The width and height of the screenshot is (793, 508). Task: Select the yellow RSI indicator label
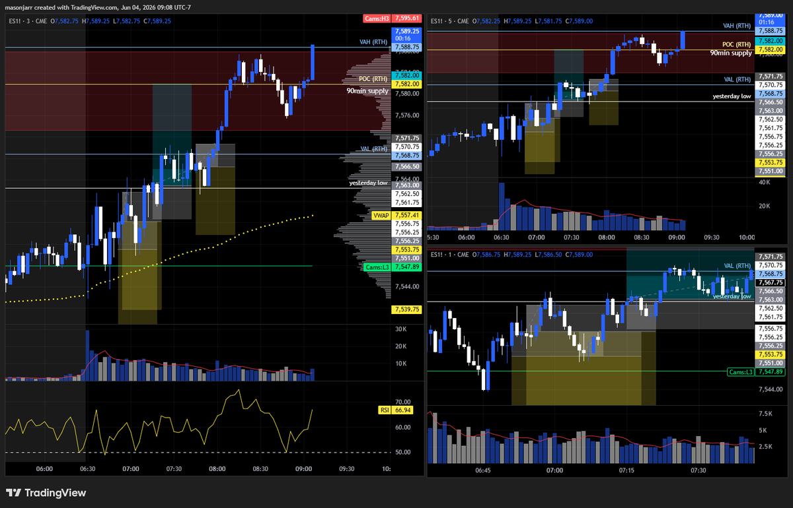(x=384, y=410)
